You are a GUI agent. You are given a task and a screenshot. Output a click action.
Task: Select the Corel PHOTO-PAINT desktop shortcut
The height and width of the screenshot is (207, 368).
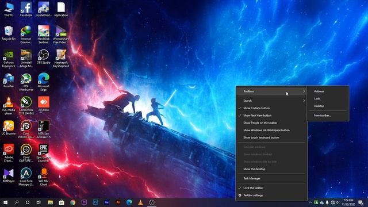click(x=26, y=130)
